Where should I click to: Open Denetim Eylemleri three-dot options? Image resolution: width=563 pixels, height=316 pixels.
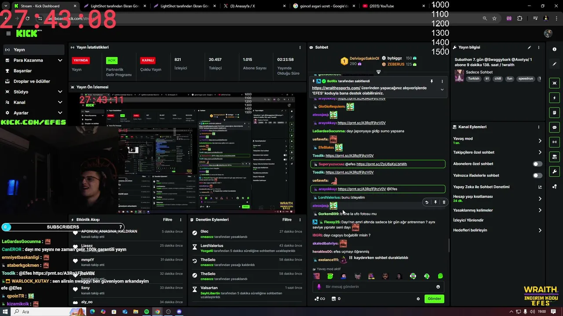[x=300, y=219]
